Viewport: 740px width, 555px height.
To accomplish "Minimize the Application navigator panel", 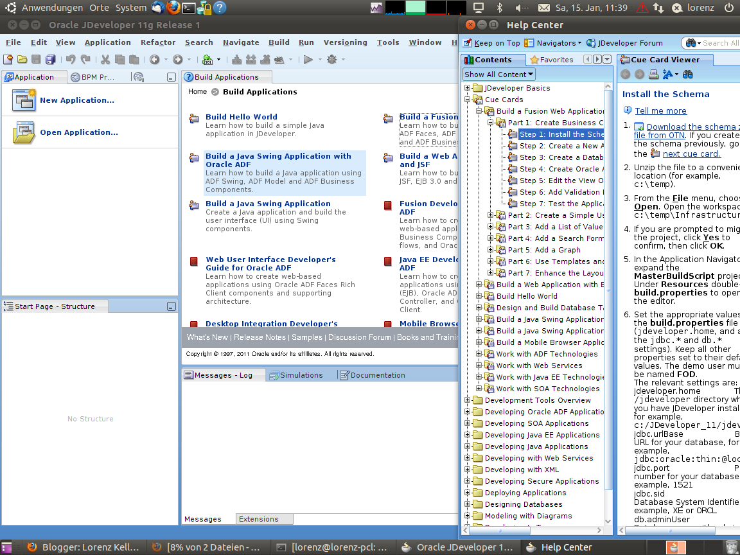I will point(172,77).
